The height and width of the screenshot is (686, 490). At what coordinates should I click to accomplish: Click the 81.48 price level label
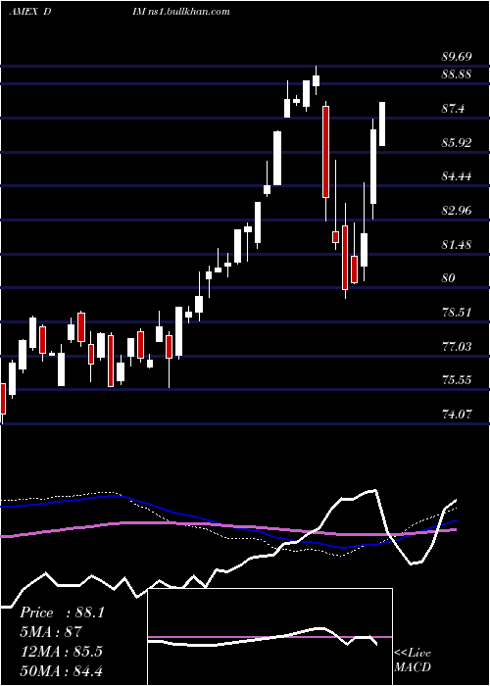pos(457,245)
